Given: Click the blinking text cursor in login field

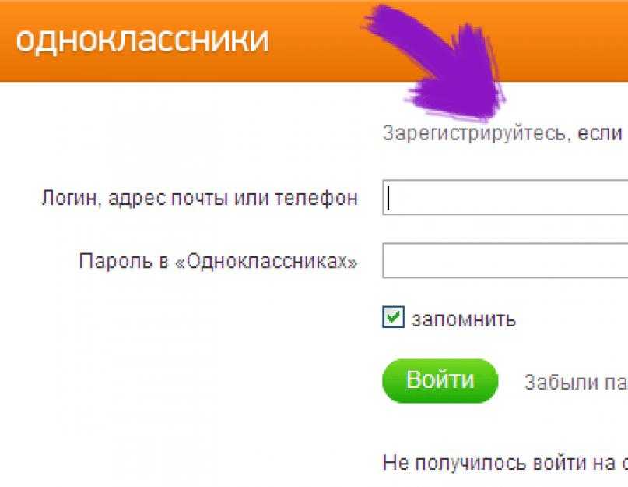Looking at the screenshot, I should 388,198.
